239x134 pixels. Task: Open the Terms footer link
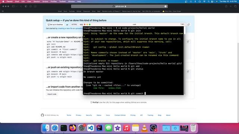pos(69,115)
